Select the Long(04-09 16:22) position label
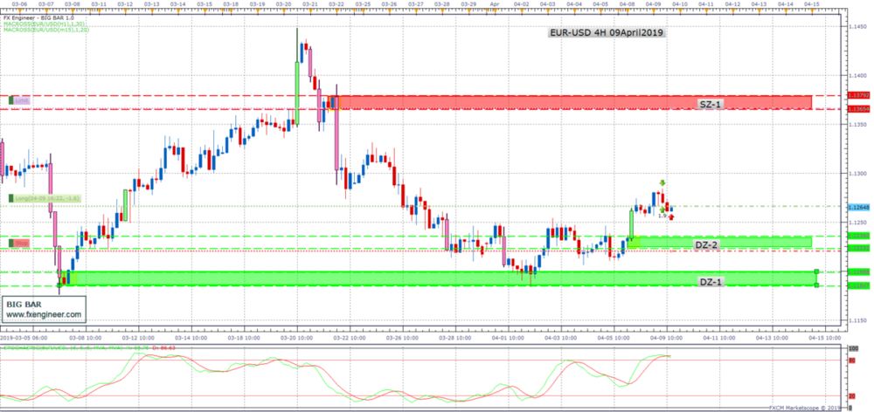 [45, 198]
